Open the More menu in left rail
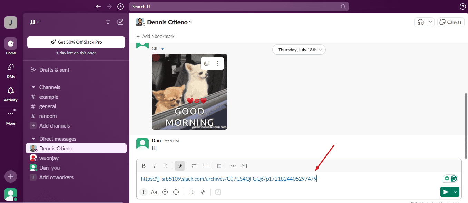468x203 pixels. (11, 117)
